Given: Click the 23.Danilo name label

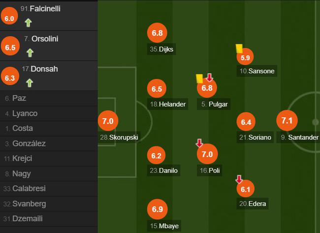Looking at the screenshot, I should point(164,170).
